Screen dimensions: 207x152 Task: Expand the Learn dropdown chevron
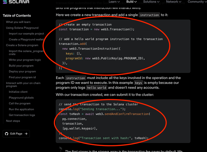(119, 2)
